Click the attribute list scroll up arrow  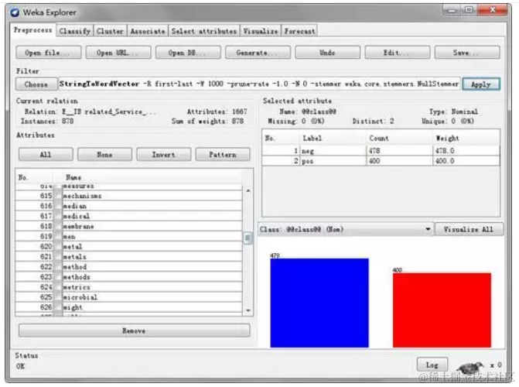248,191
